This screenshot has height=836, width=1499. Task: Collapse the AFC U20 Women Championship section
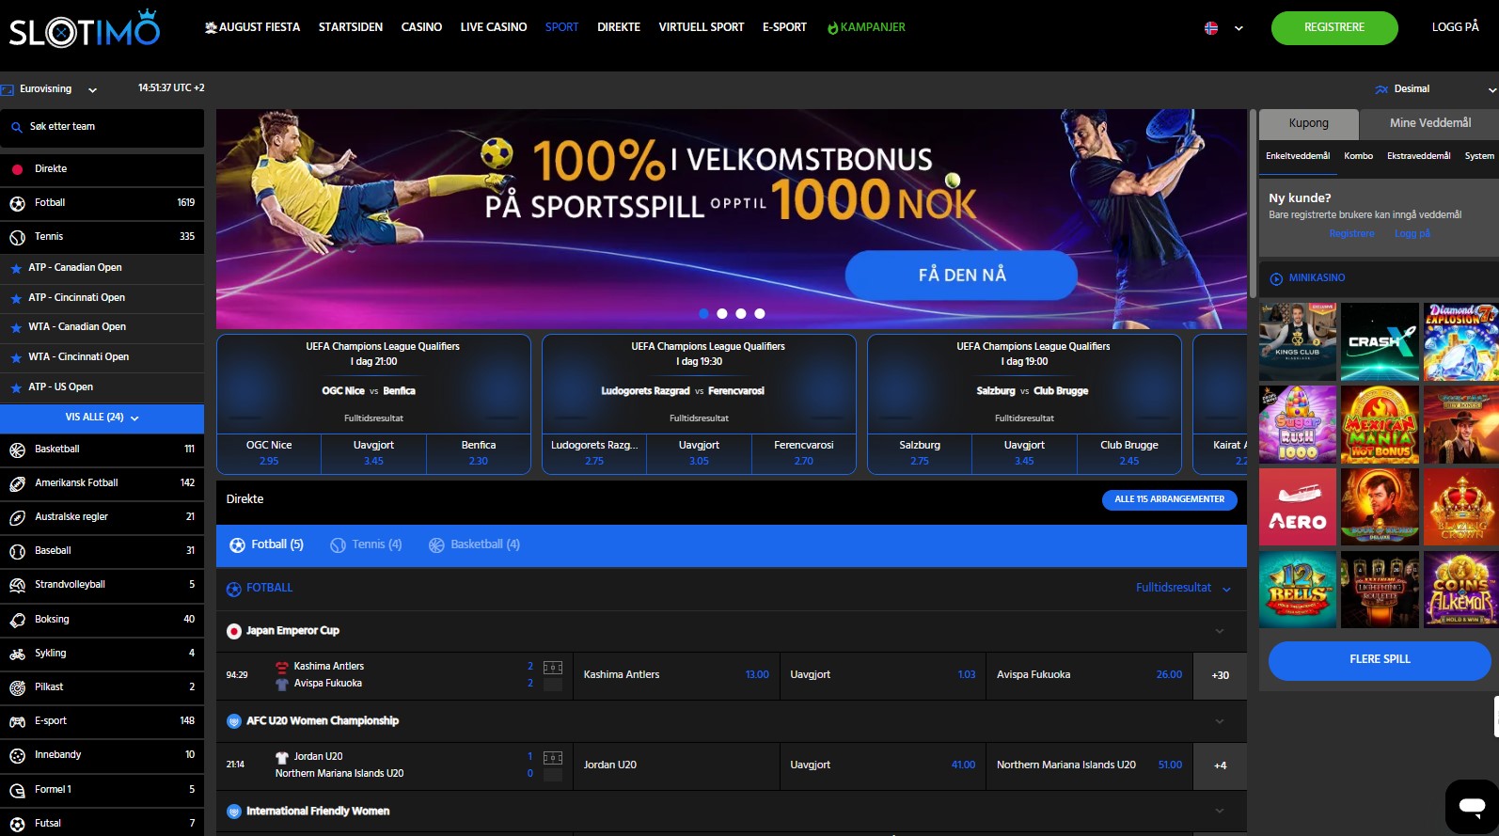point(1220,721)
